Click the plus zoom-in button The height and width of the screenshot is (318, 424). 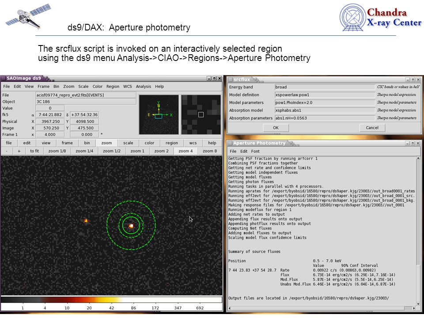coord(19,151)
